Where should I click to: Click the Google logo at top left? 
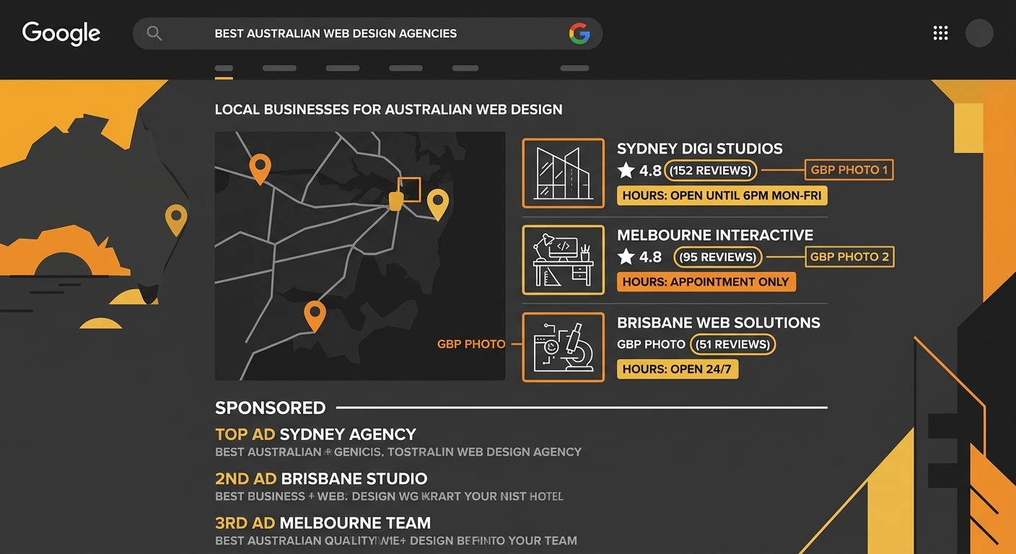[61, 33]
